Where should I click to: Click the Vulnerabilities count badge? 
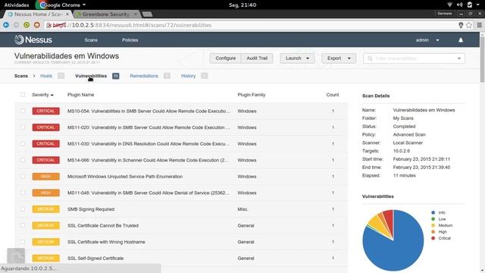(116, 76)
